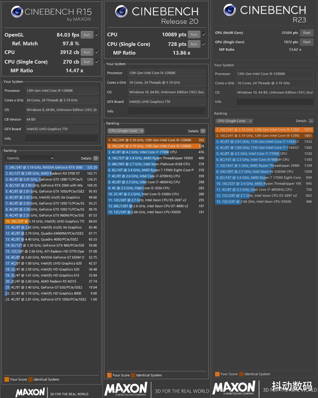Click the brown Identical System swatch in R20
Image resolution: width=318 pixels, height=398 pixels.
133,375
